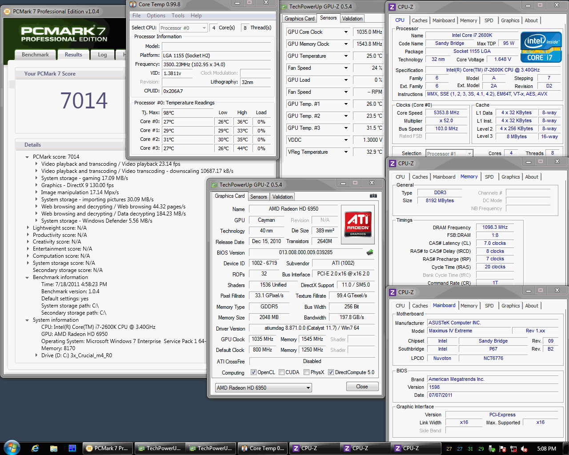The width and height of the screenshot is (569, 455).
Task: Open the VDDC sensor dropdown
Action: tap(346, 140)
